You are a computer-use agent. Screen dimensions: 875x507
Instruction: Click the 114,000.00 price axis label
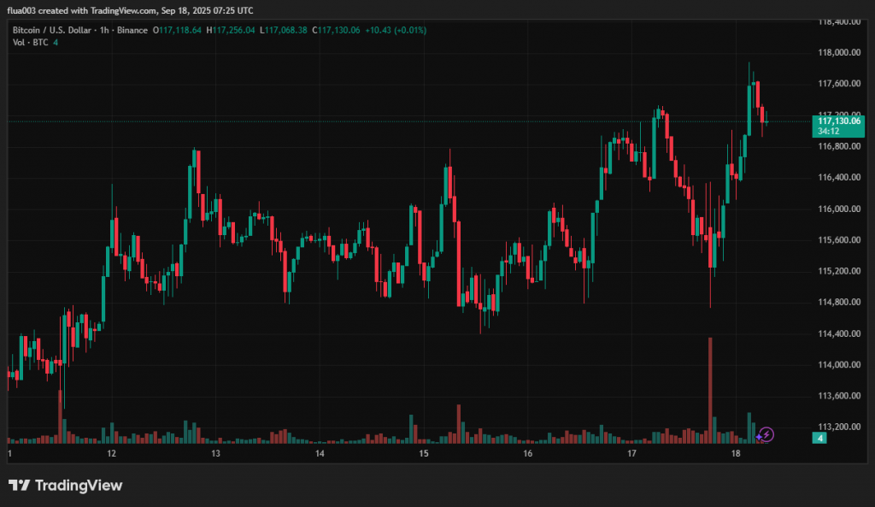tap(839, 364)
